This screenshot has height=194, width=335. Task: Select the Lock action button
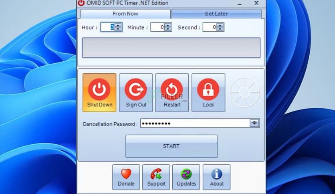coord(208,93)
